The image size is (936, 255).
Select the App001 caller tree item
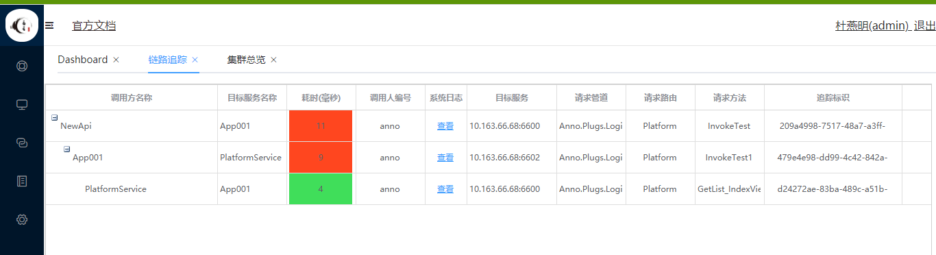pos(88,158)
